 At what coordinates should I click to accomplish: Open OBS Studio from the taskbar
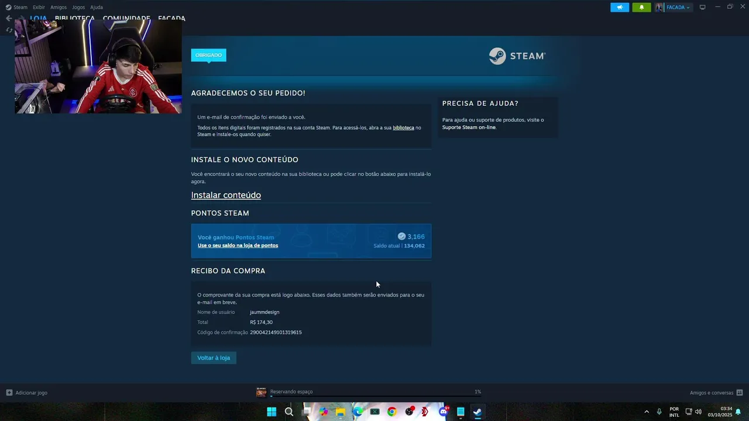409,412
